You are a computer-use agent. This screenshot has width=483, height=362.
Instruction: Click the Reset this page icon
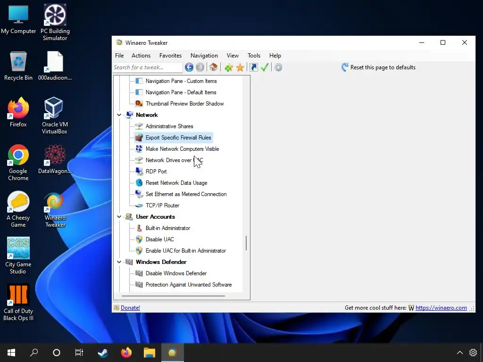click(x=345, y=67)
